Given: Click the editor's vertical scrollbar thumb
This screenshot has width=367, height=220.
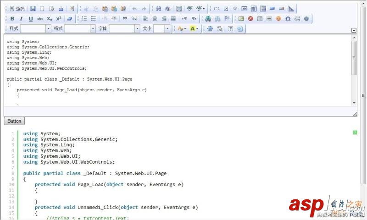Looking at the screenshot, I should 354,58.
